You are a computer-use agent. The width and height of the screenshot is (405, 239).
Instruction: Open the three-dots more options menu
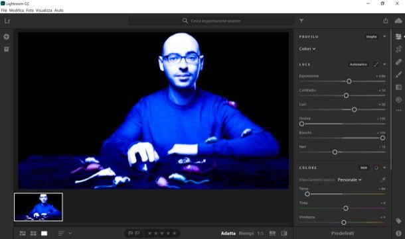pos(398,110)
